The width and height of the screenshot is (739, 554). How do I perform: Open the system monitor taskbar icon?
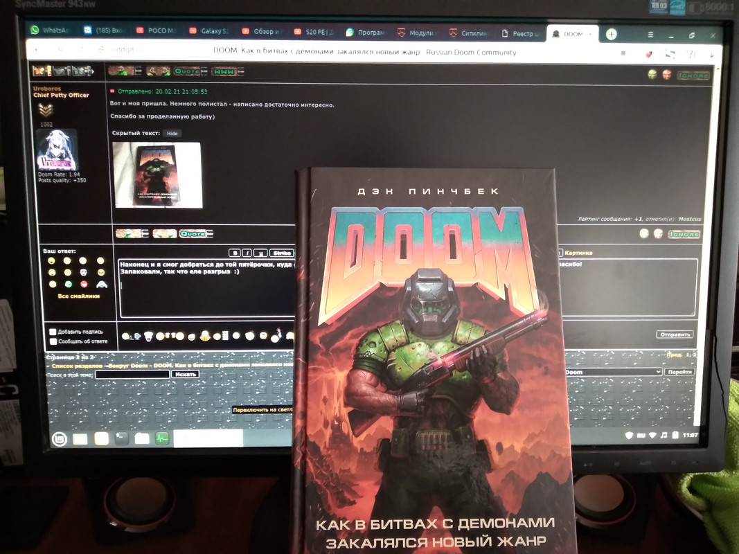162,438
